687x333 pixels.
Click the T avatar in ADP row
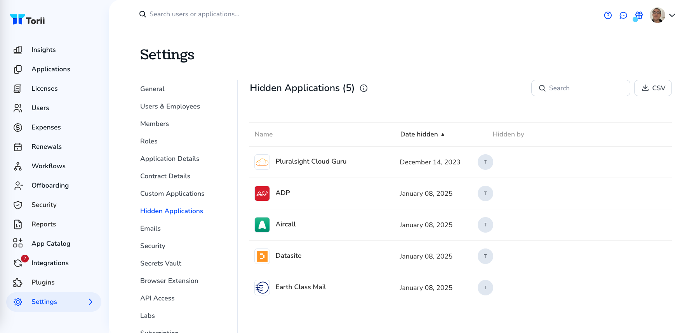pyautogui.click(x=485, y=193)
